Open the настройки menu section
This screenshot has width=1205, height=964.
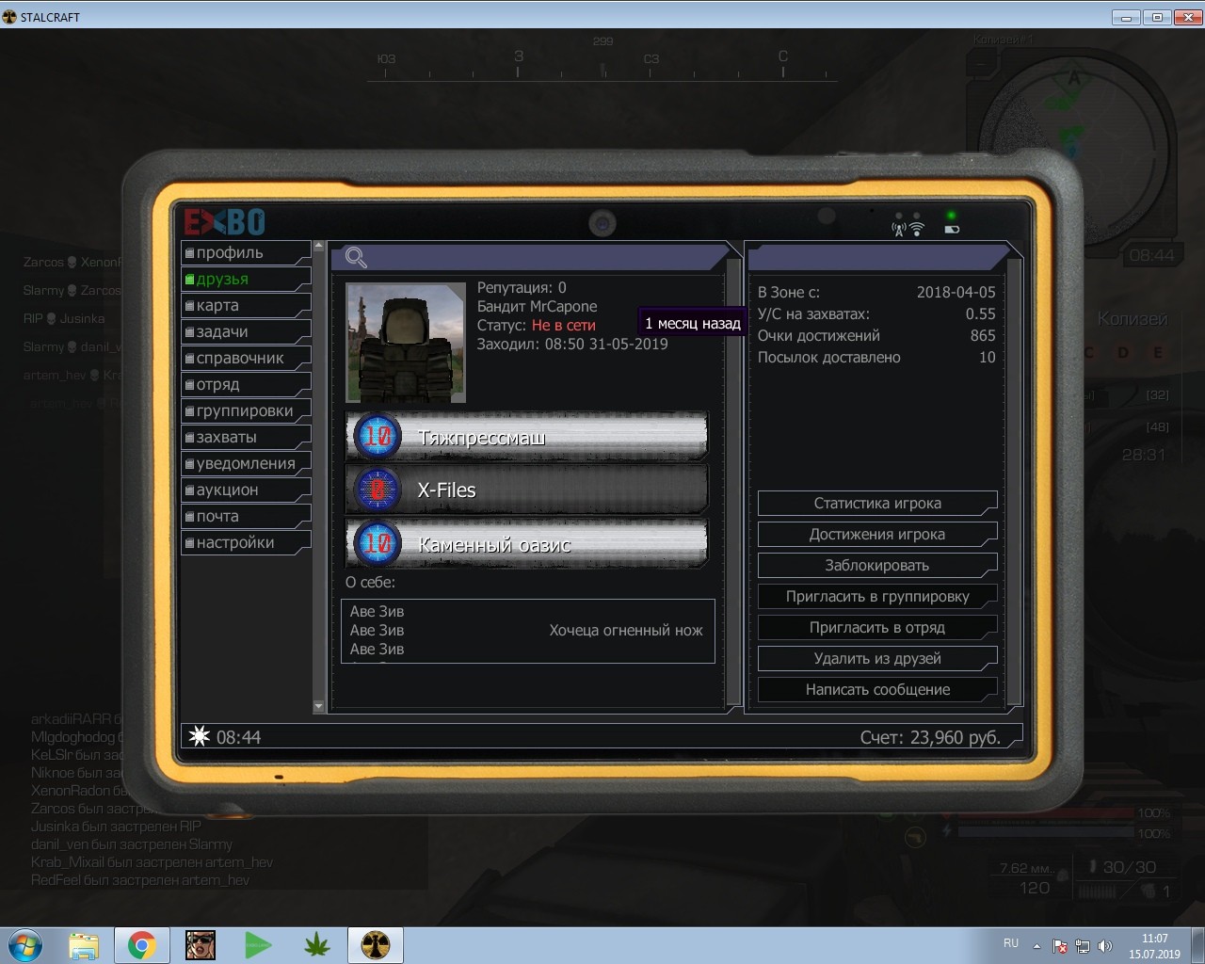tap(246, 543)
